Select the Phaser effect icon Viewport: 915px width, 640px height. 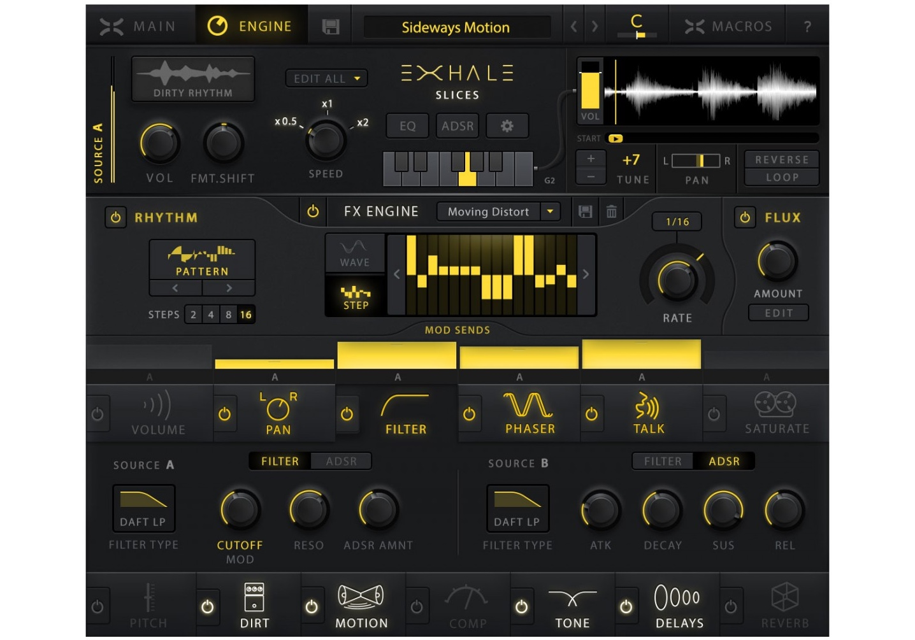click(528, 405)
